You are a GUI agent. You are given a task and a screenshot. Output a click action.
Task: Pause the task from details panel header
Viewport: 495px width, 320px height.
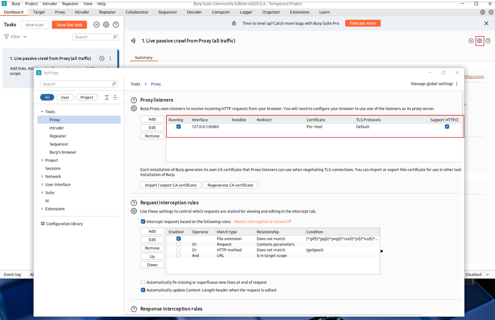pos(471,40)
